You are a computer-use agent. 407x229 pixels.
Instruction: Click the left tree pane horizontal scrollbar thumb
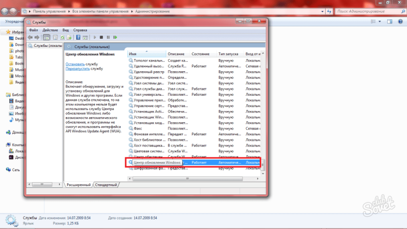42,184
